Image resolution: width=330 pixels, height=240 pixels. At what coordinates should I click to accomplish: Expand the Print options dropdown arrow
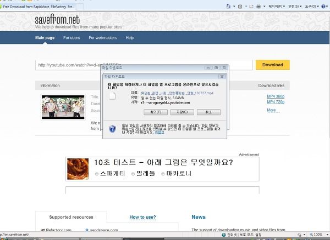coord(265,7)
